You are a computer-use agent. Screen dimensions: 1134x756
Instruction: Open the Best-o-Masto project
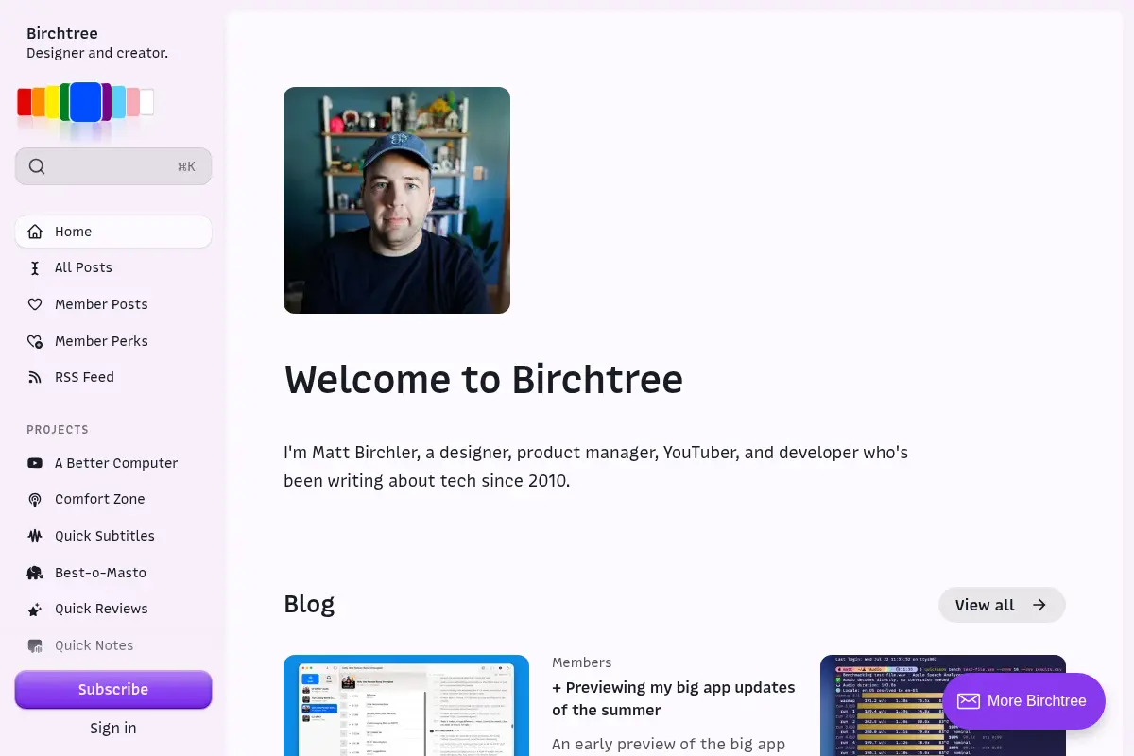(x=113, y=573)
